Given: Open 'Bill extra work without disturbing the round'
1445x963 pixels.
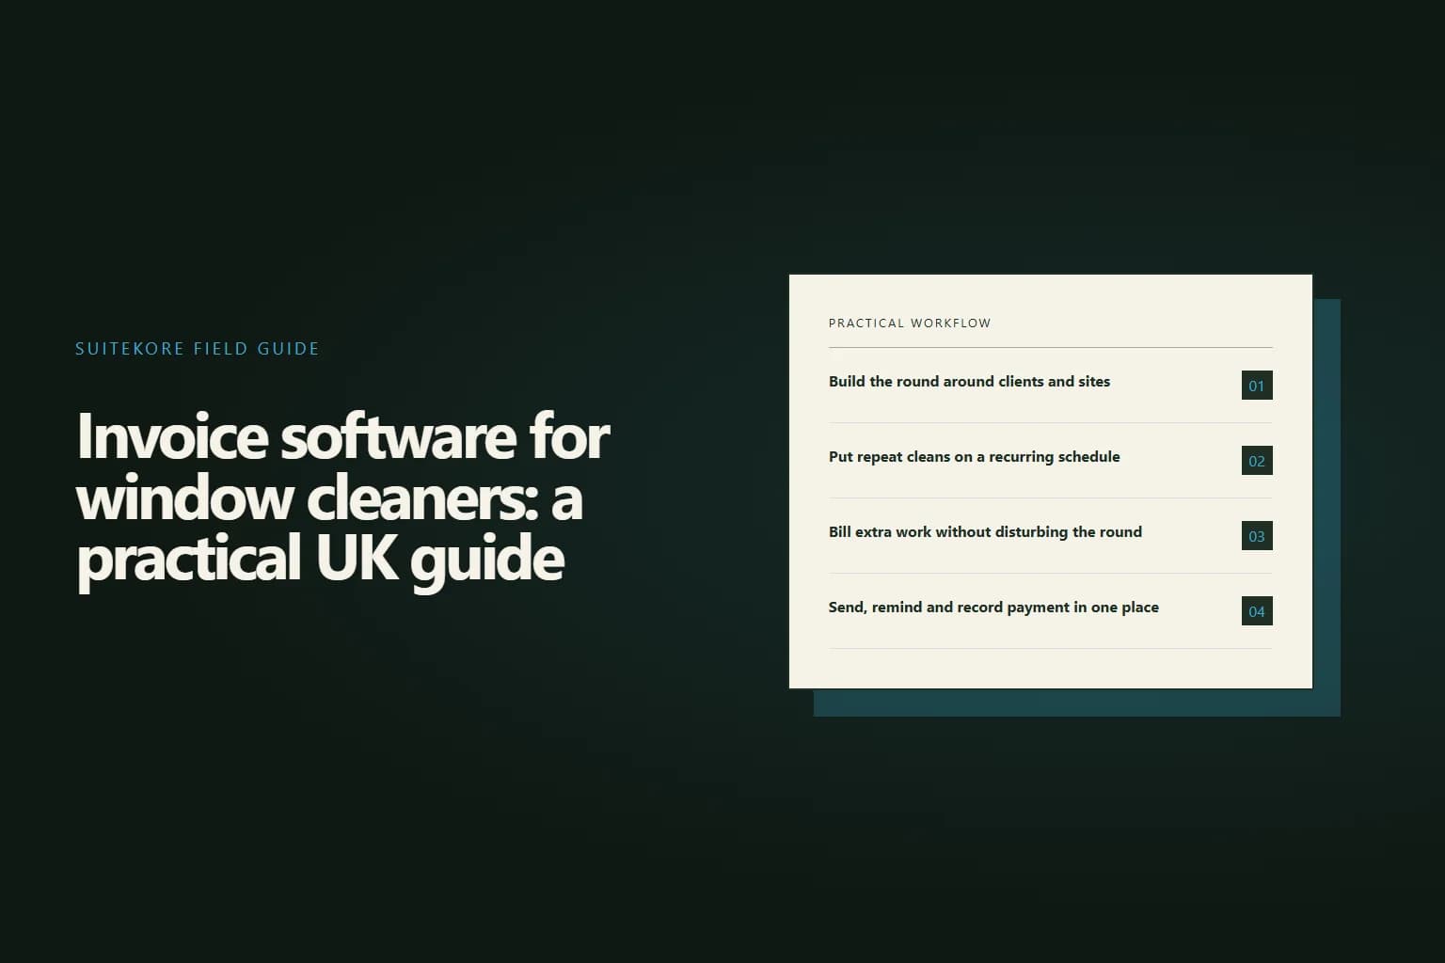Looking at the screenshot, I should [x=985, y=532].
